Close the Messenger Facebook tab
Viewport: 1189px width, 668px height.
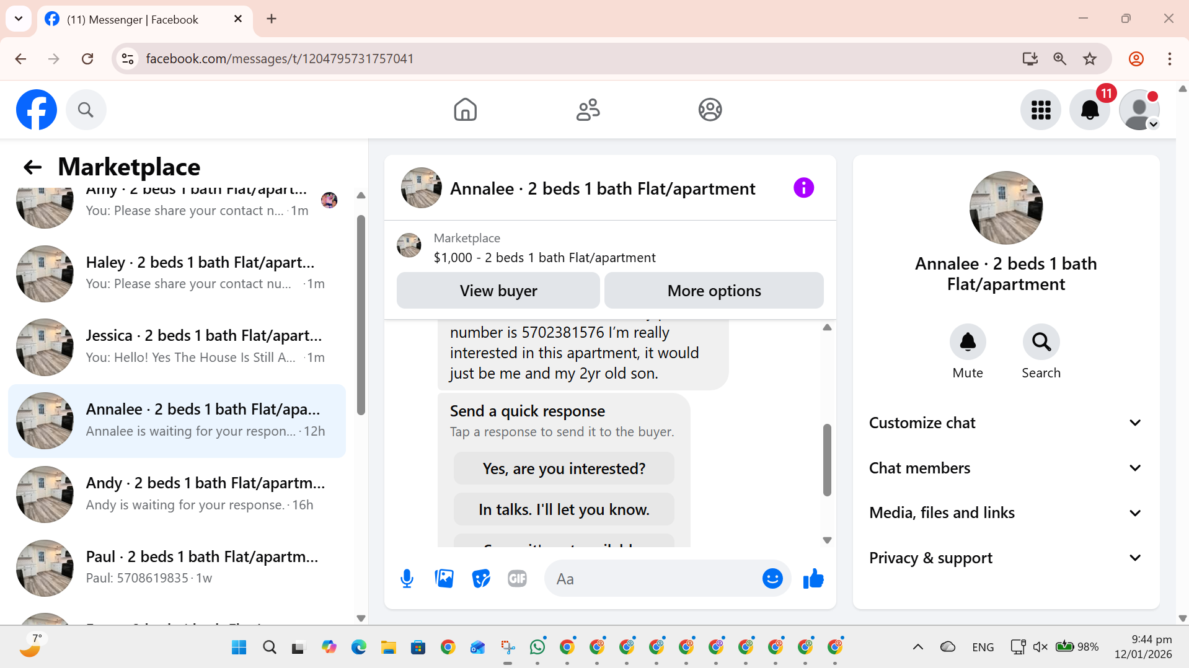point(237,19)
